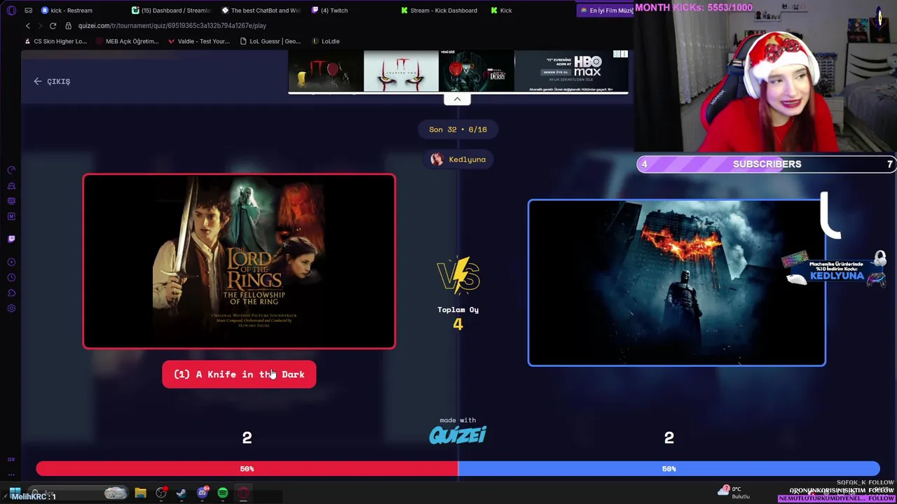897x504 pixels.
Task: Reload the quizei page
Action: 53,26
